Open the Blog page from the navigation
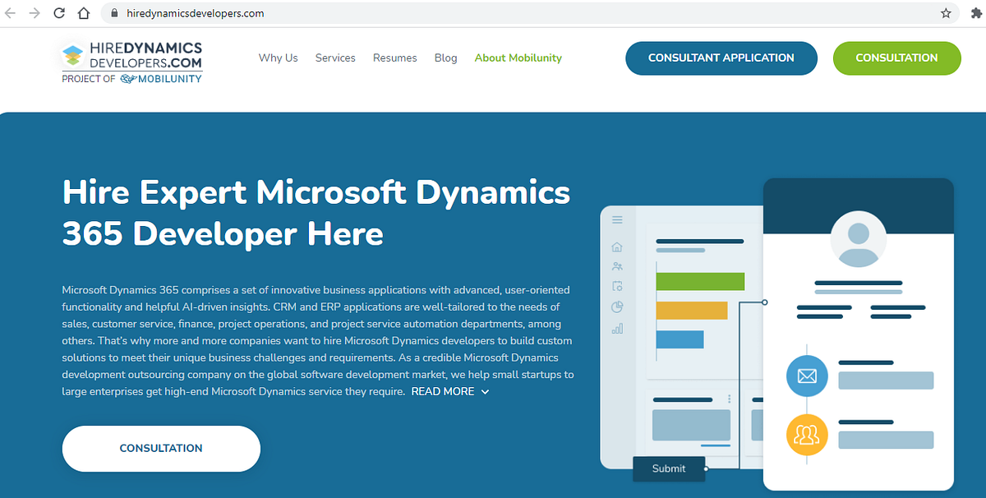Screen dimensions: 986x498 pyautogui.click(x=445, y=58)
